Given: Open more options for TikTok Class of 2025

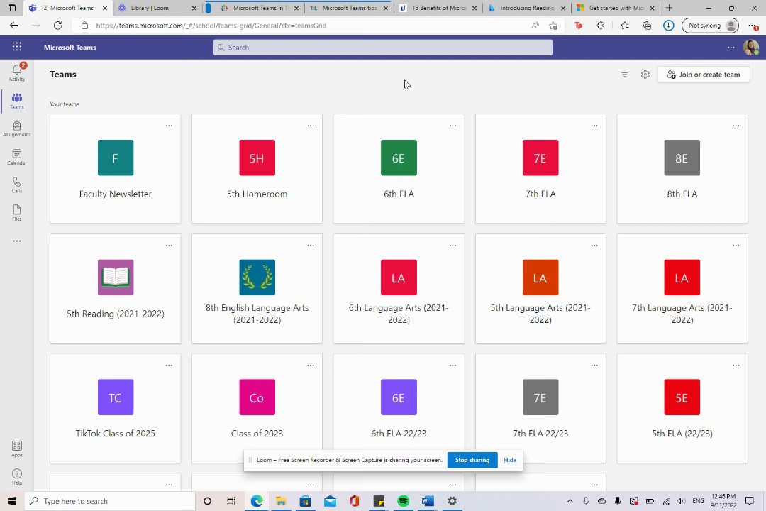Looking at the screenshot, I should pyautogui.click(x=169, y=366).
